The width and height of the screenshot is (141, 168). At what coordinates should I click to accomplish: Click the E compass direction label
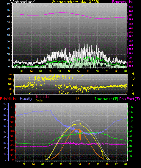point(133,89)
